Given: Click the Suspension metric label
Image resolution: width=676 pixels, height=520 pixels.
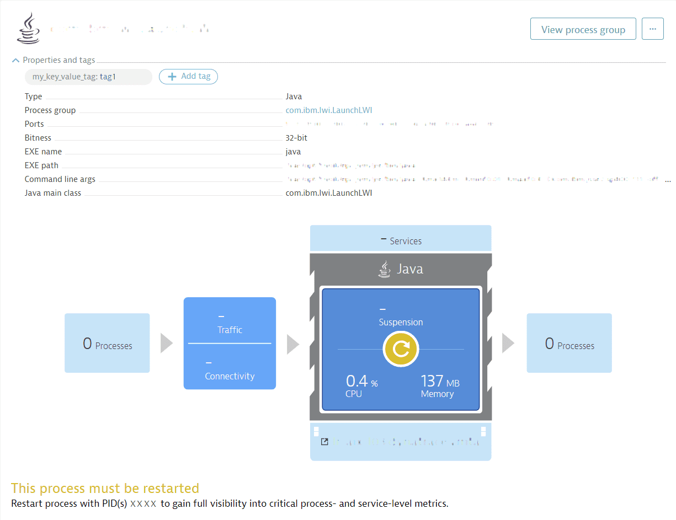Looking at the screenshot, I should [401, 322].
